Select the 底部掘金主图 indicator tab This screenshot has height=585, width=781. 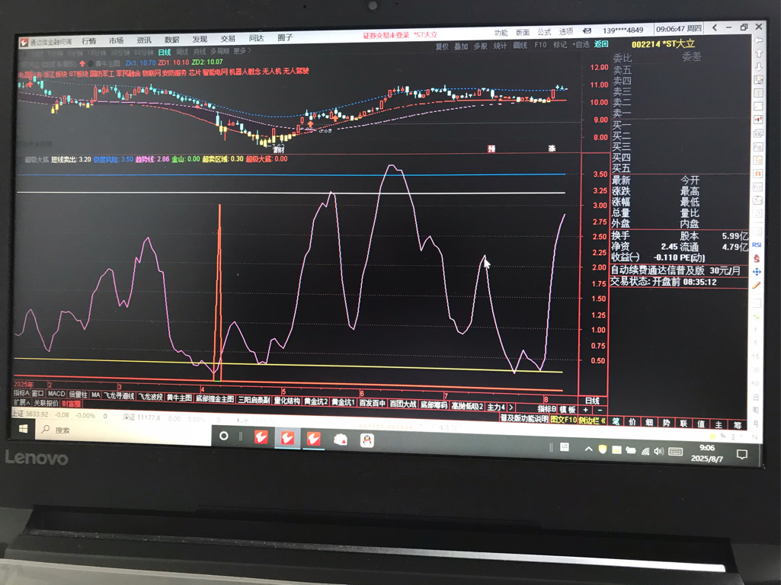(215, 398)
